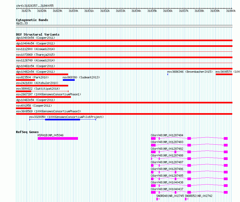240x202 pixels.
Task: Select esv3608569 (1000GenomesConsortiumPhase3) label
Action: point(49,111)
